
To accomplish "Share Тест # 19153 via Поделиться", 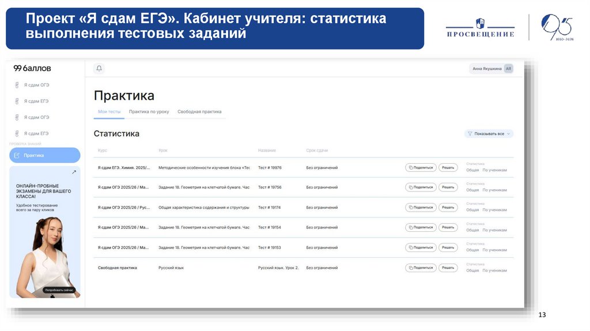I will (421, 247).
